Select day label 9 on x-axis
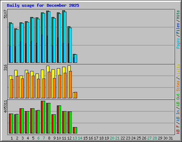Image resolution: width=182 pixels, height=142 pixels. click(54, 138)
